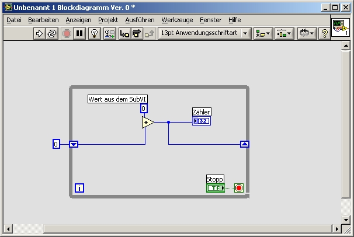Click the Zähler label
The image size is (354, 237).
tap(202, 112)
